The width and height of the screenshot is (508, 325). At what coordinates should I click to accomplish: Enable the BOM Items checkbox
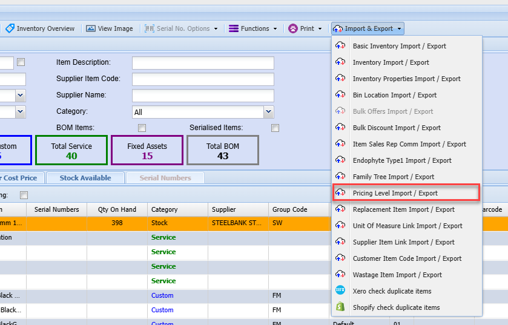[142, 128]
